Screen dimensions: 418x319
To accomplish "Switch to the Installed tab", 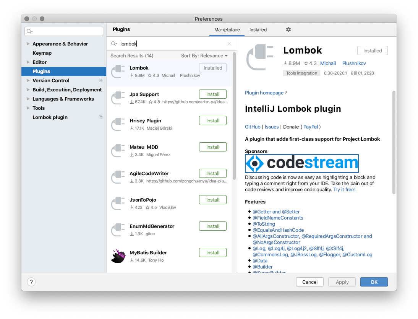I will pos(258,30).
